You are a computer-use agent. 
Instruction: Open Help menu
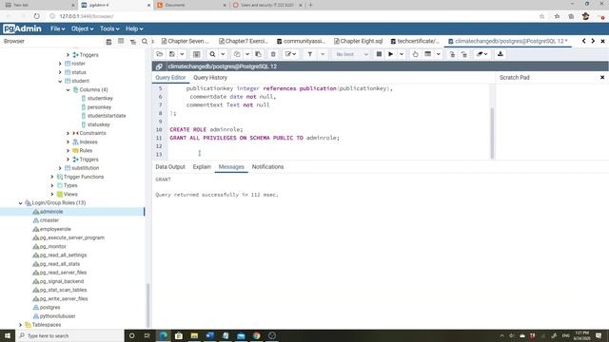pyautogui.click(x=134, y=28)
